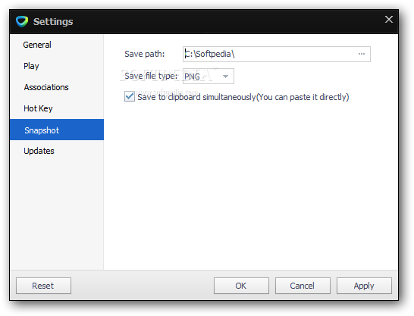The width and height of the screenshot is (414, 316).
Task: Expand the PNG file type arrow
Action: click(x=225, y=77)
